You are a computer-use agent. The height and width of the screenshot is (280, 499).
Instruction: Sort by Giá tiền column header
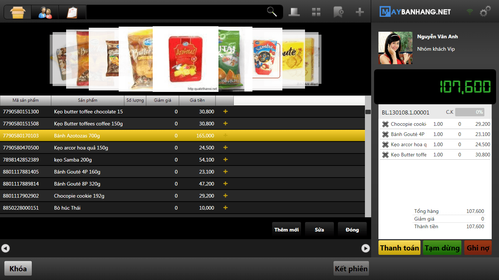[x=197, y=100]
